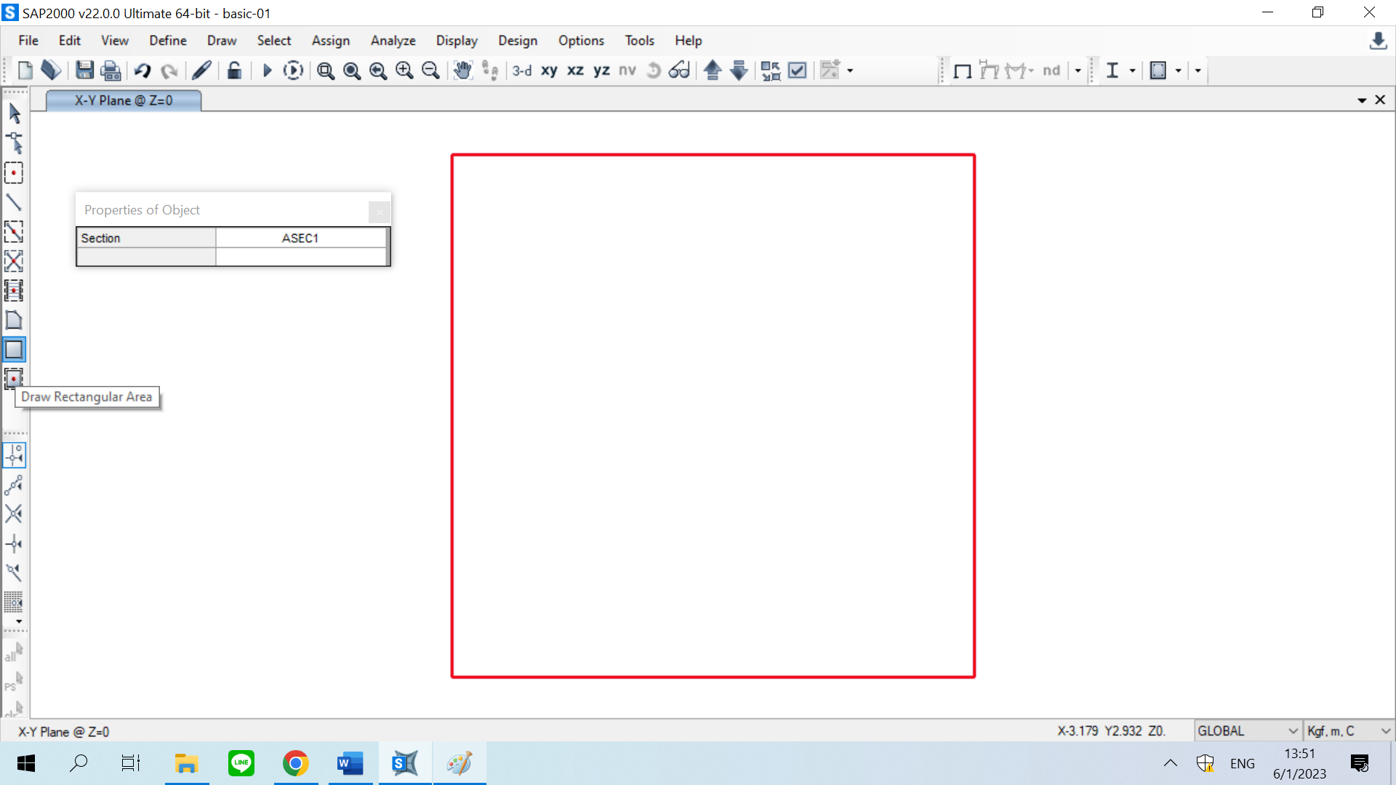Switch to 3-d view
This screenshot has height=785, width=1396.
(x=521, y=71)
